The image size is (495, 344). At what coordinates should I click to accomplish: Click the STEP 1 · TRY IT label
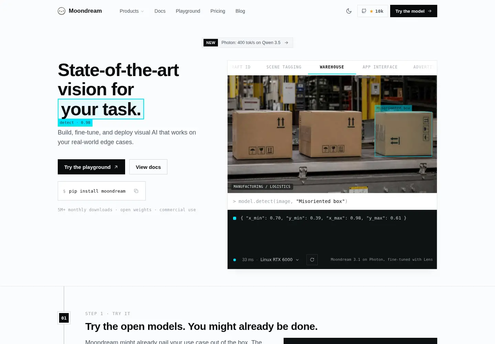[108, 314]
